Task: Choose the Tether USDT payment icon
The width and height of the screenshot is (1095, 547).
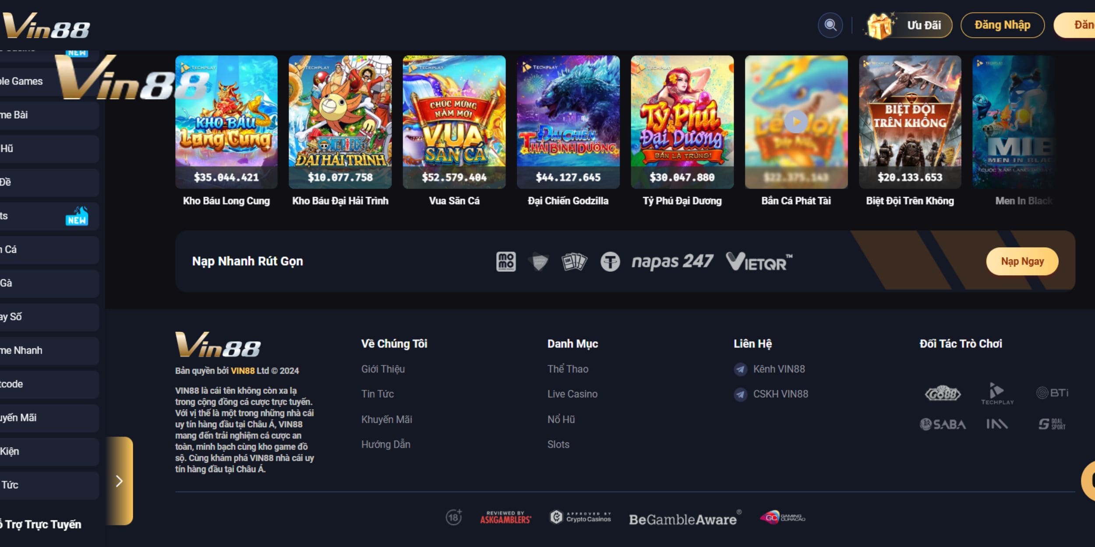Action: click(610, 262)
